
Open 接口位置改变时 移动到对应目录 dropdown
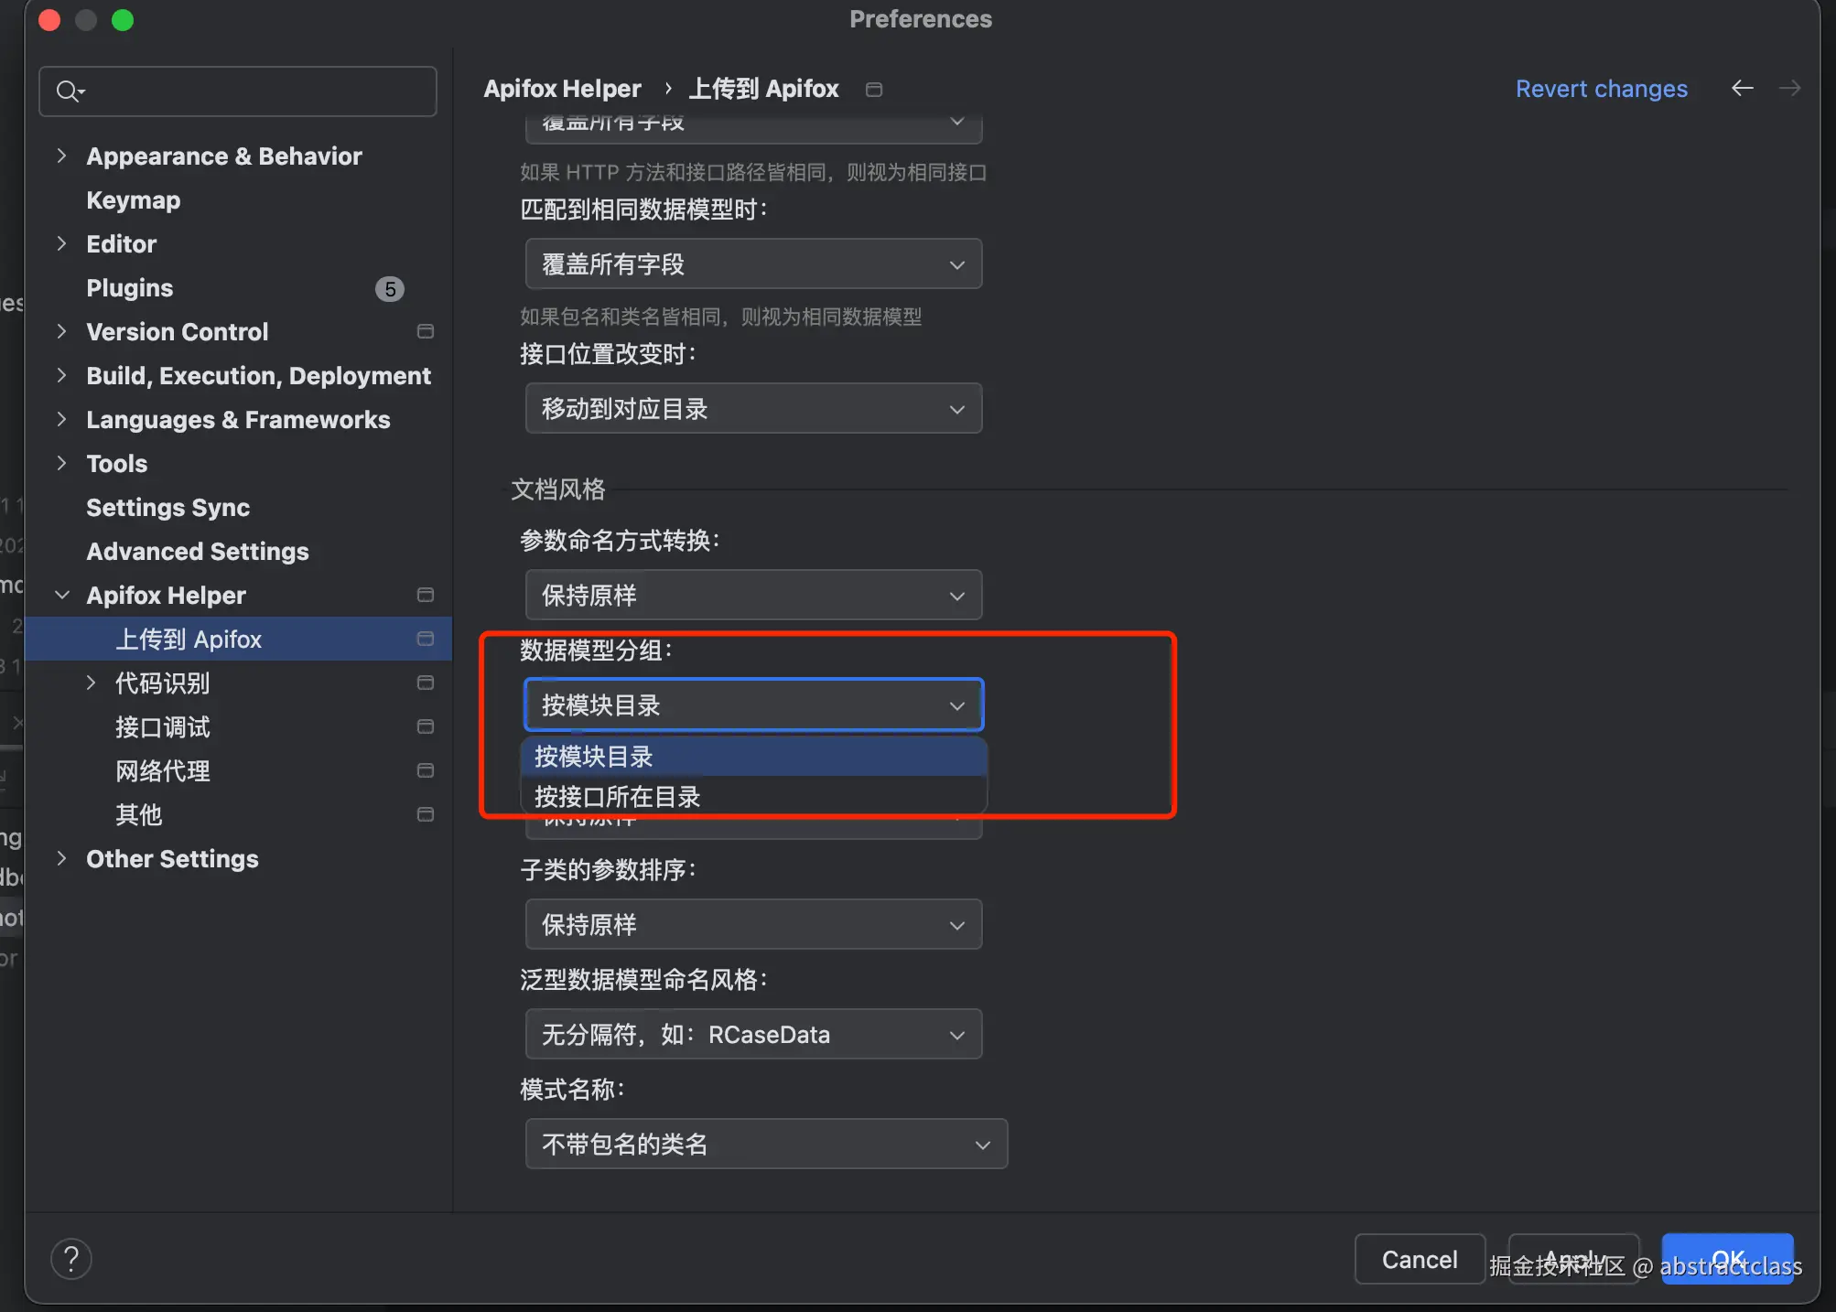tap(752, 409)
